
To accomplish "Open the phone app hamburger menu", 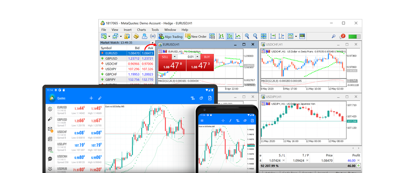I will pos(202,120).
